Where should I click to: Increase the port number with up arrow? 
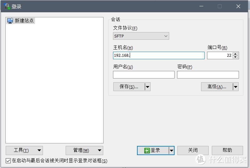(236, 54)
